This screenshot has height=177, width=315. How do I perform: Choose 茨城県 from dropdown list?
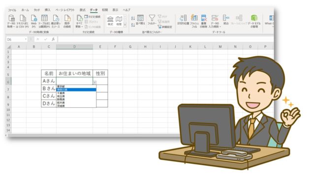tap(76, 106)
